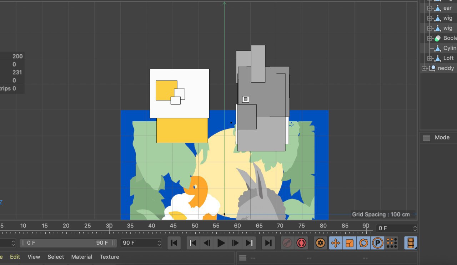
Task: Open the Mode menu in attribute manager
Action: 442,138
